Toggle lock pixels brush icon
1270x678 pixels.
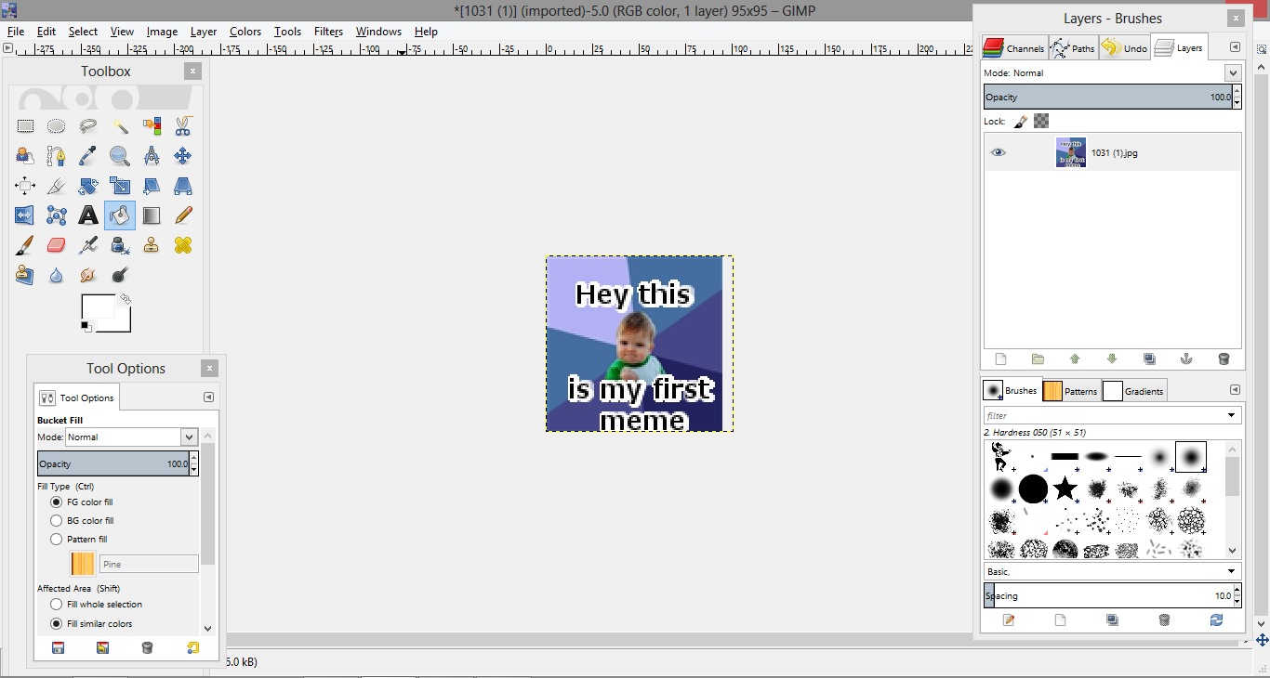pos(1021,121)
